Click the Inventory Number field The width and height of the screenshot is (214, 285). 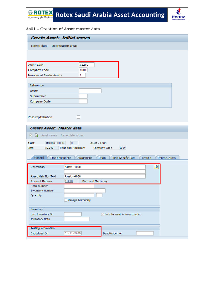pyautogui.click(x=85, y=190)
